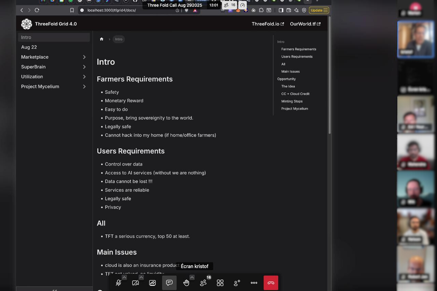This screenshot has height=291, width=437.
Task: Jump to Minting Stops in contents
Action: pos(292,101)
